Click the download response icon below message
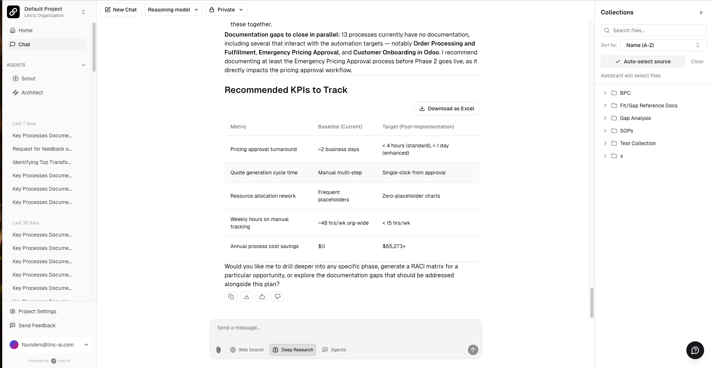Viewport: 713px width, 368px height. [247, 297]
